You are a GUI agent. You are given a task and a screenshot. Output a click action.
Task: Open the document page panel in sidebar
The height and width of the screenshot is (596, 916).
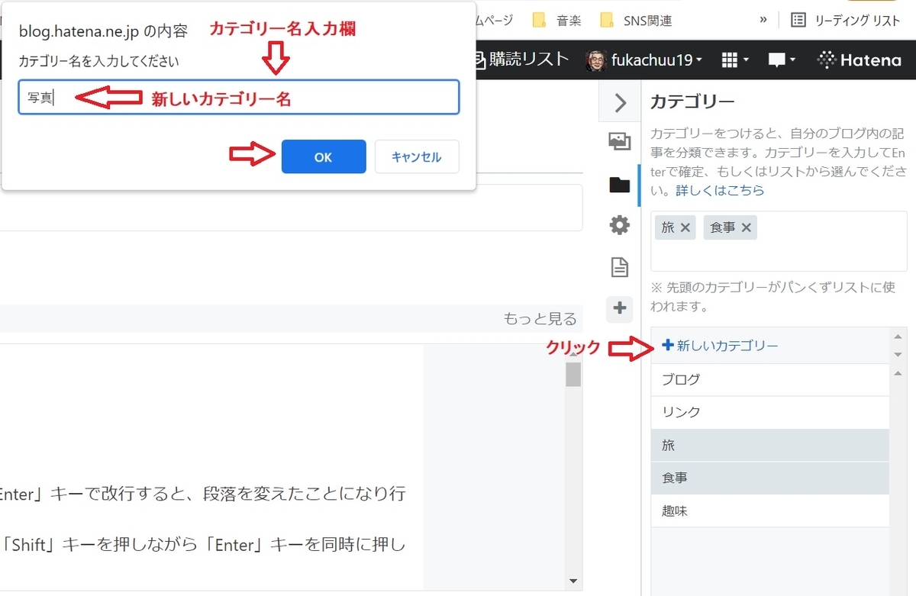[x=619, y=267]
